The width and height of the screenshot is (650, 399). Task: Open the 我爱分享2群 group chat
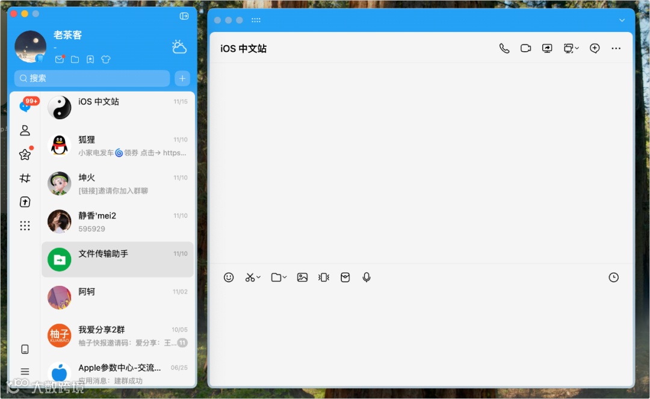[118, 336]
